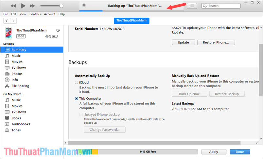Viewport: 263px width, 159px height.
Task: Click the serial number FK3P2W1UG5QR
Action: click(x=112, y=29)
